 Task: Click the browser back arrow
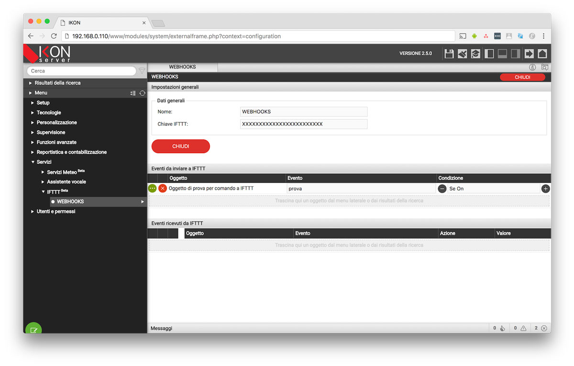[x=31, y=36]
